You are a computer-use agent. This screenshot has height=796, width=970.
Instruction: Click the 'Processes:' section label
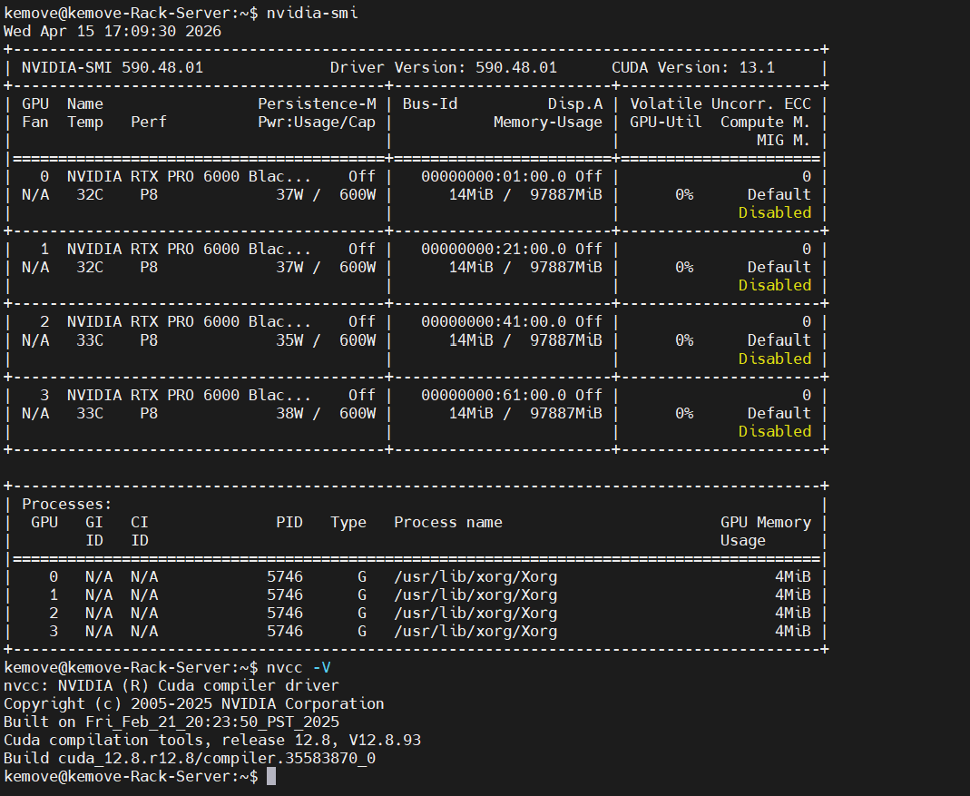click(67, 504)
